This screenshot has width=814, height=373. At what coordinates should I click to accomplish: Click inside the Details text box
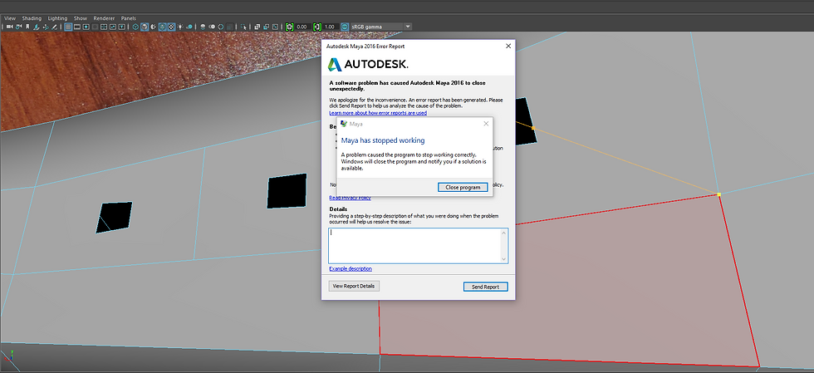click(414, 246)
